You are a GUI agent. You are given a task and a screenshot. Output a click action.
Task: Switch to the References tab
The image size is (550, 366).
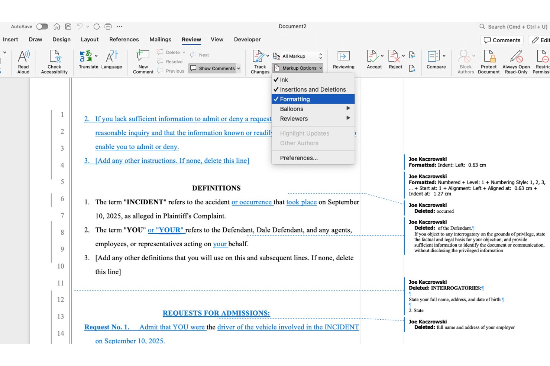point(124,39)
